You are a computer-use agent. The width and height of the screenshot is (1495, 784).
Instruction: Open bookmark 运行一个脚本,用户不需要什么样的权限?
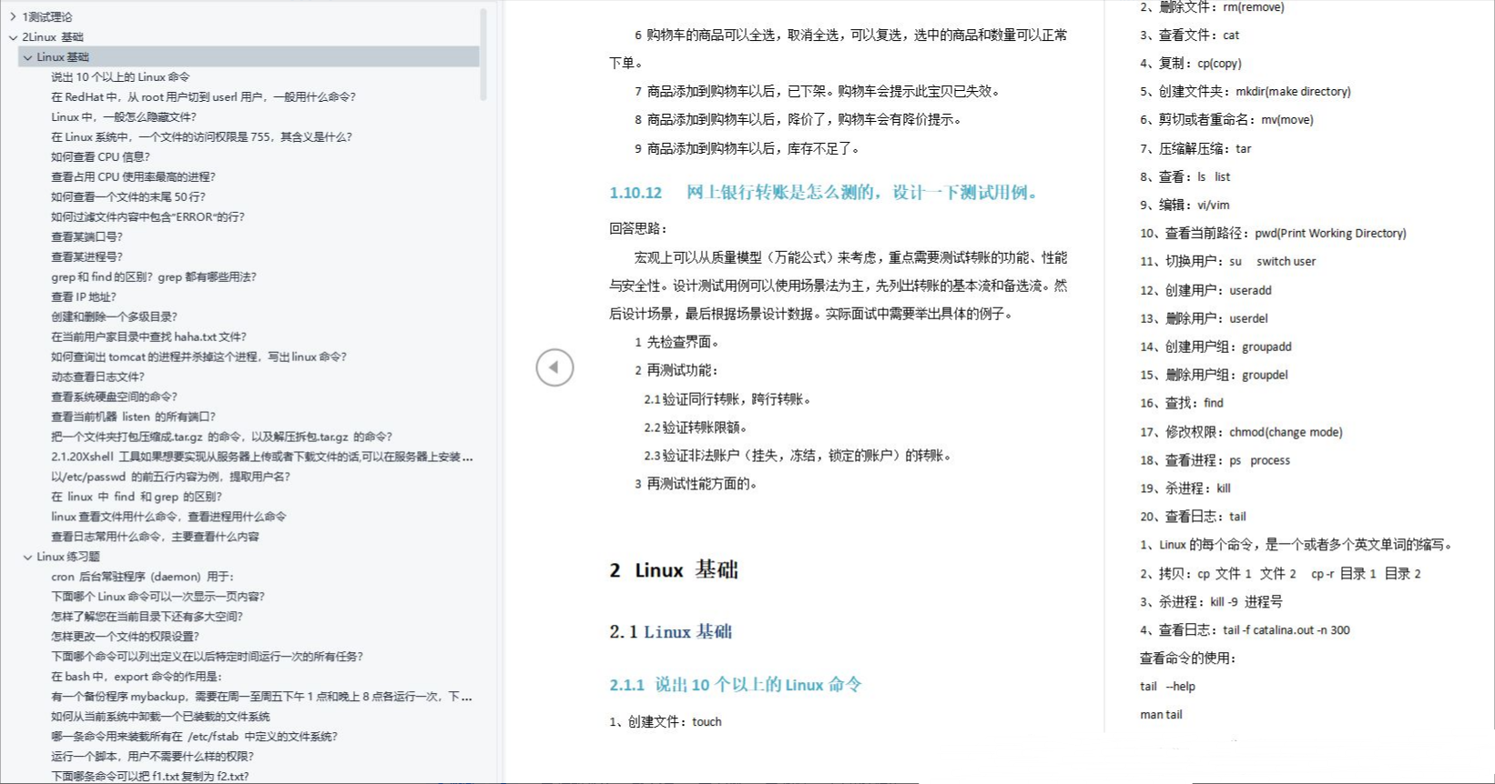point(152,758)
